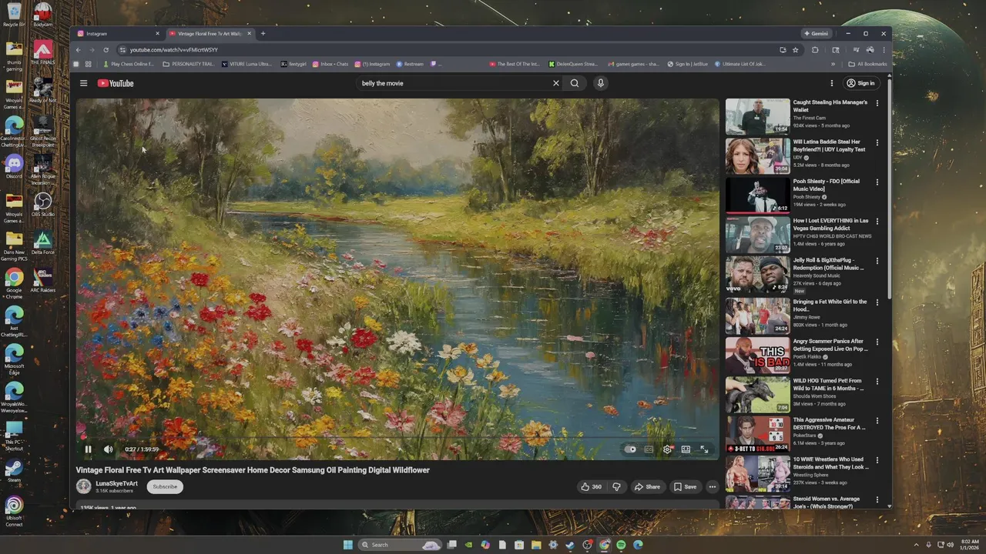Sign in to YouTube
The height and width of the screenshot is (554, 986).
pyautogui.click(x=861, y=83)
